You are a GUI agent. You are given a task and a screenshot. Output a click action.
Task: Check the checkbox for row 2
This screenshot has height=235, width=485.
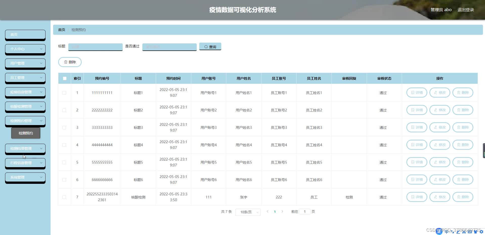pos(64,110)
